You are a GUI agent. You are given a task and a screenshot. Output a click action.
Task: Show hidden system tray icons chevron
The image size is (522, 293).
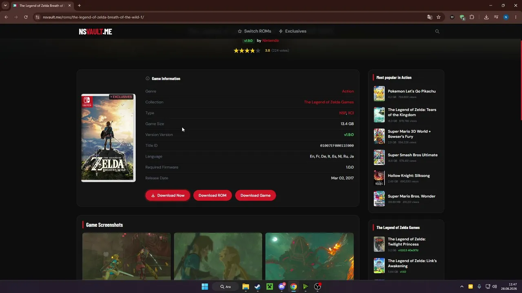tap(462, 286)
